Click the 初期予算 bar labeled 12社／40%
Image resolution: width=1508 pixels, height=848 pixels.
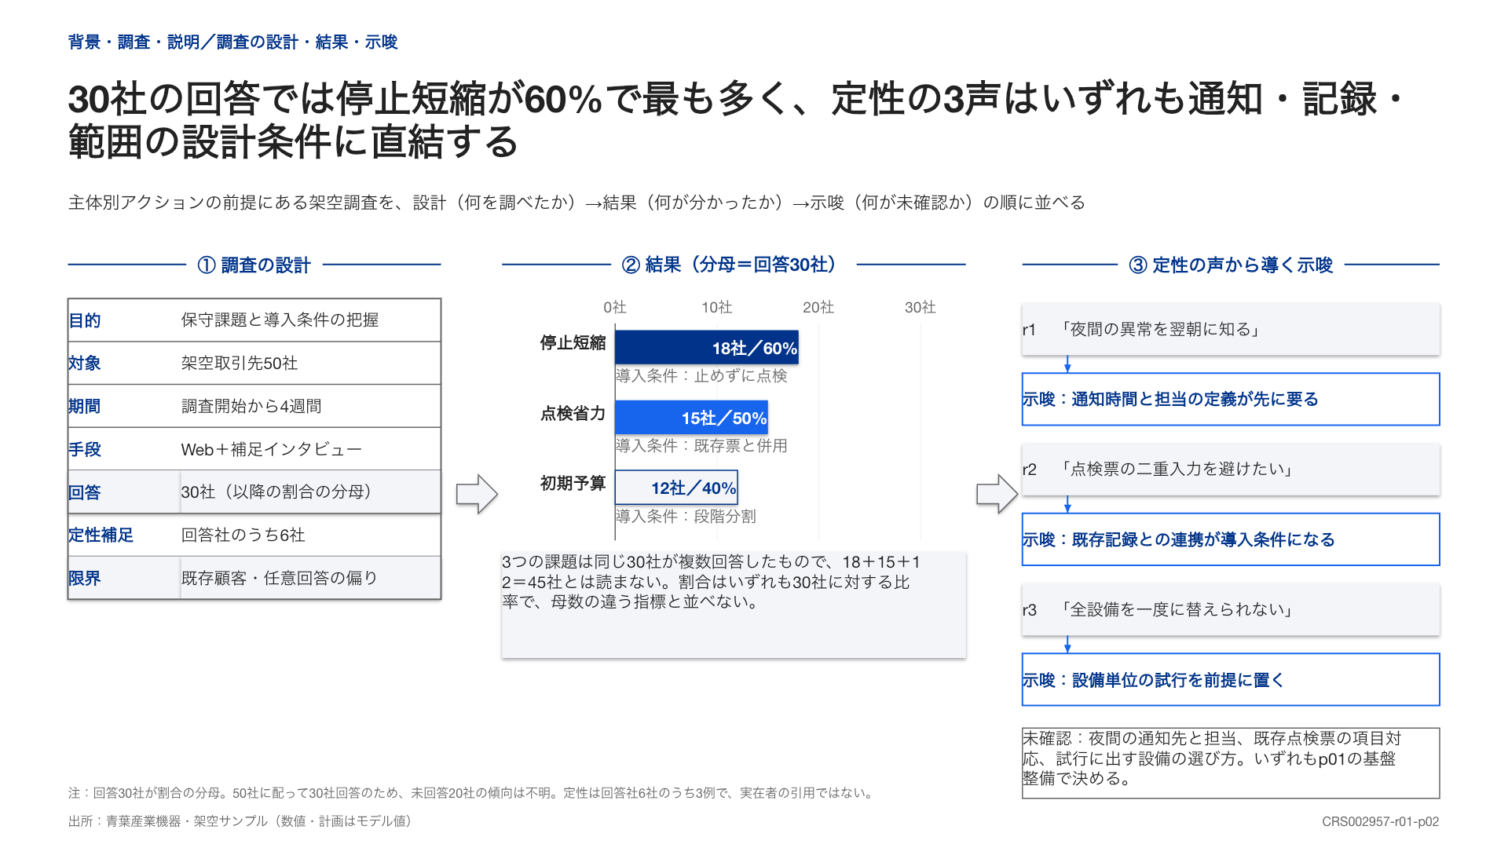coord(676,487)
